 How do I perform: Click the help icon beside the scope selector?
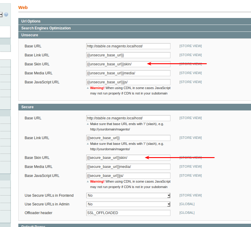coord(6,14)
